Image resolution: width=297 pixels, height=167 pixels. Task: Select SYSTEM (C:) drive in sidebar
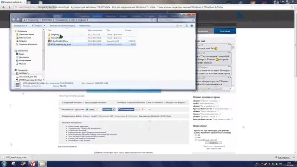point(24,73)
